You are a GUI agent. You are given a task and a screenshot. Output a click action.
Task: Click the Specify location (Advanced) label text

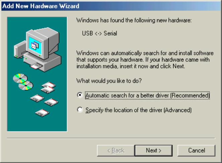[139, 110]
